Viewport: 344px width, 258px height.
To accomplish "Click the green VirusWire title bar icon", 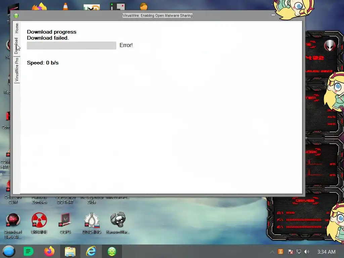I will [x=16, y=15].
